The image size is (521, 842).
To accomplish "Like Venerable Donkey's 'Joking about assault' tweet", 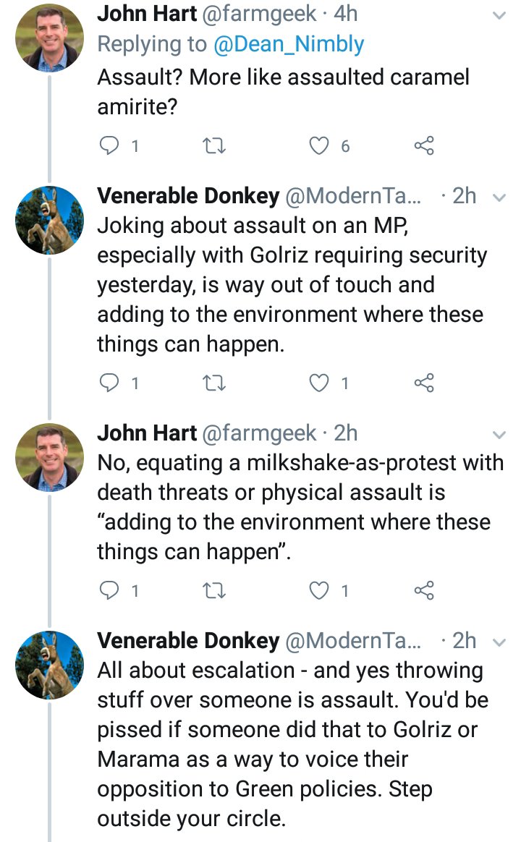I will click(x=319, y=383).
